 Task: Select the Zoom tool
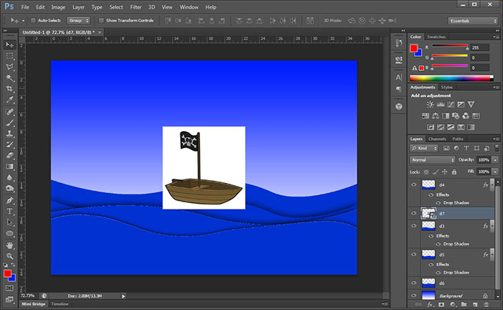click(10, 255)
